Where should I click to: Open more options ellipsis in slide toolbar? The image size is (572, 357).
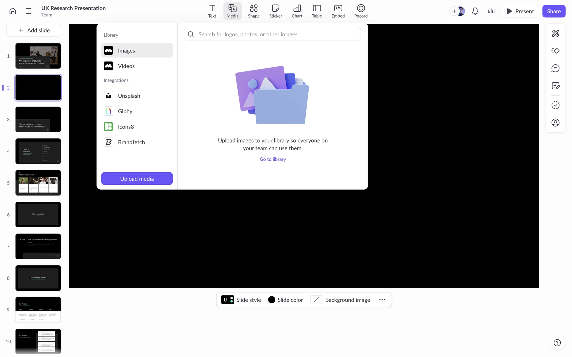382,300
